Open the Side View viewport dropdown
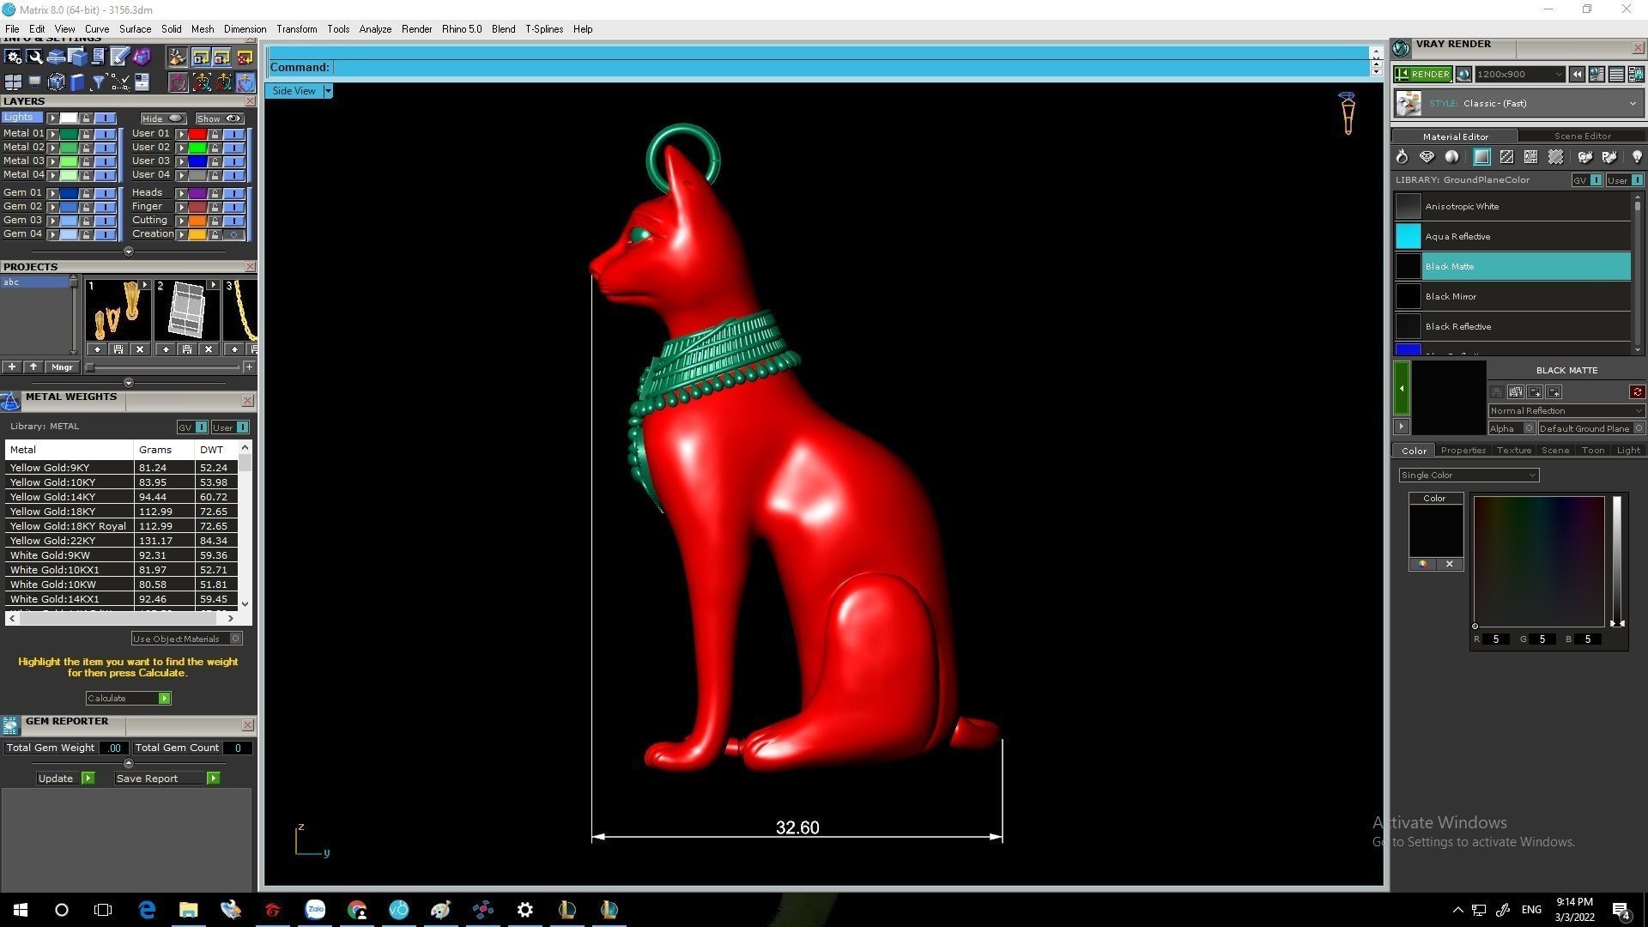Viewport: 1648px width, 927px height. (x=328, y=91)
